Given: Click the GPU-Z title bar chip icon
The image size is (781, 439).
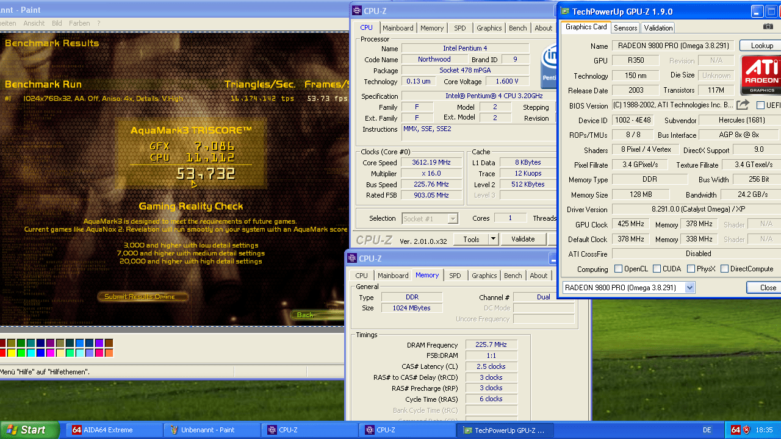Looking at the screenshot, I should (566, 11).
